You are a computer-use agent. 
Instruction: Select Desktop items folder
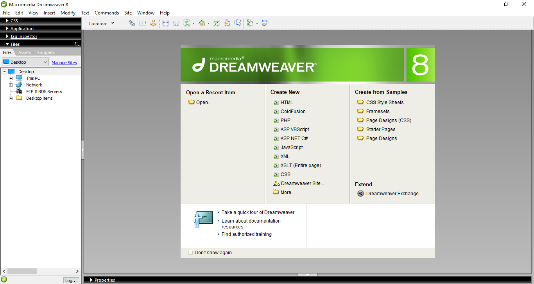tap(39, 98)
